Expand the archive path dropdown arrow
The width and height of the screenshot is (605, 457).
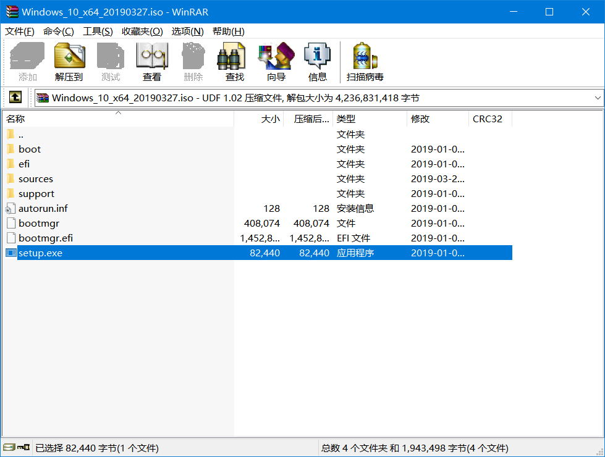pyautogui.click(x=598, y=98)
